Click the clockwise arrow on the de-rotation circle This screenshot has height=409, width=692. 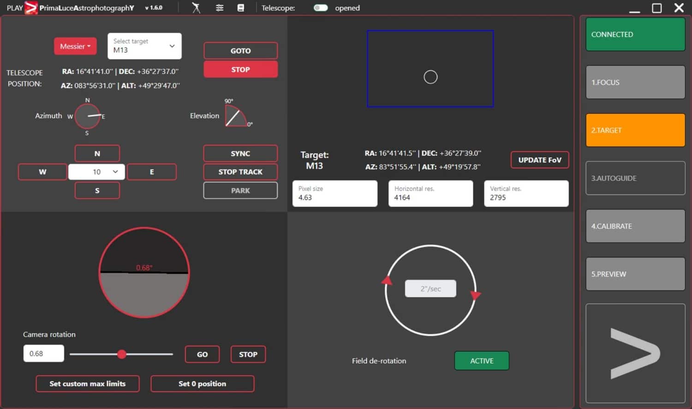475,295
